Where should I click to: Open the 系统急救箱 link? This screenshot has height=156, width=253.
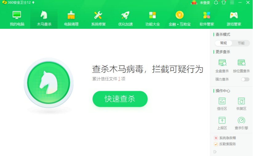225,138
